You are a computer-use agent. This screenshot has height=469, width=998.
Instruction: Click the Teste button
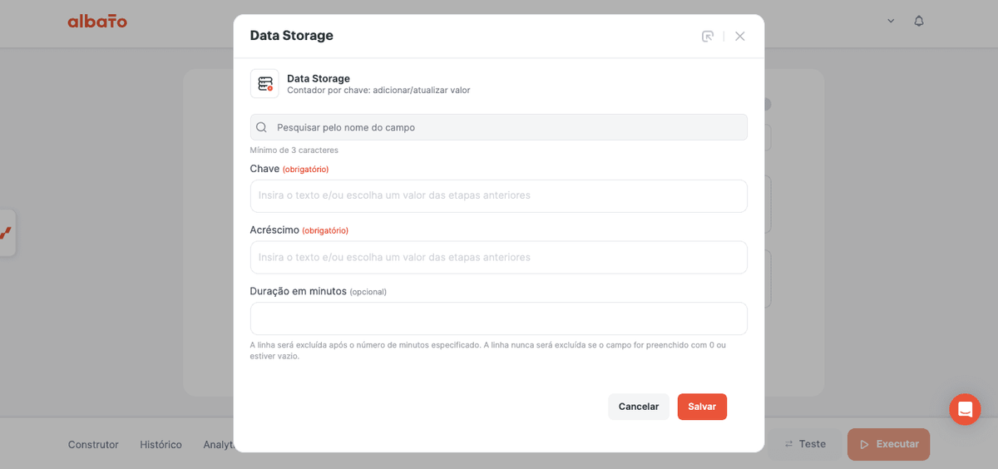point(804,444)
